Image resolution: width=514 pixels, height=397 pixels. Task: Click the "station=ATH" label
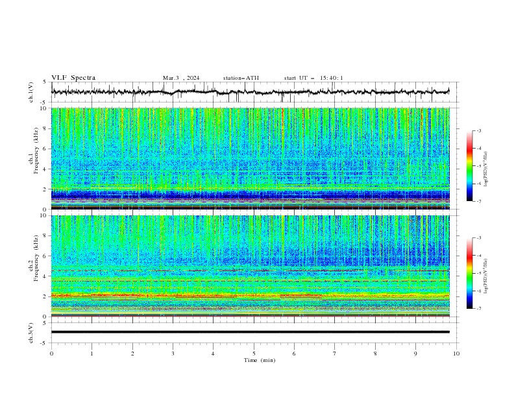click(x=241, y=78)
